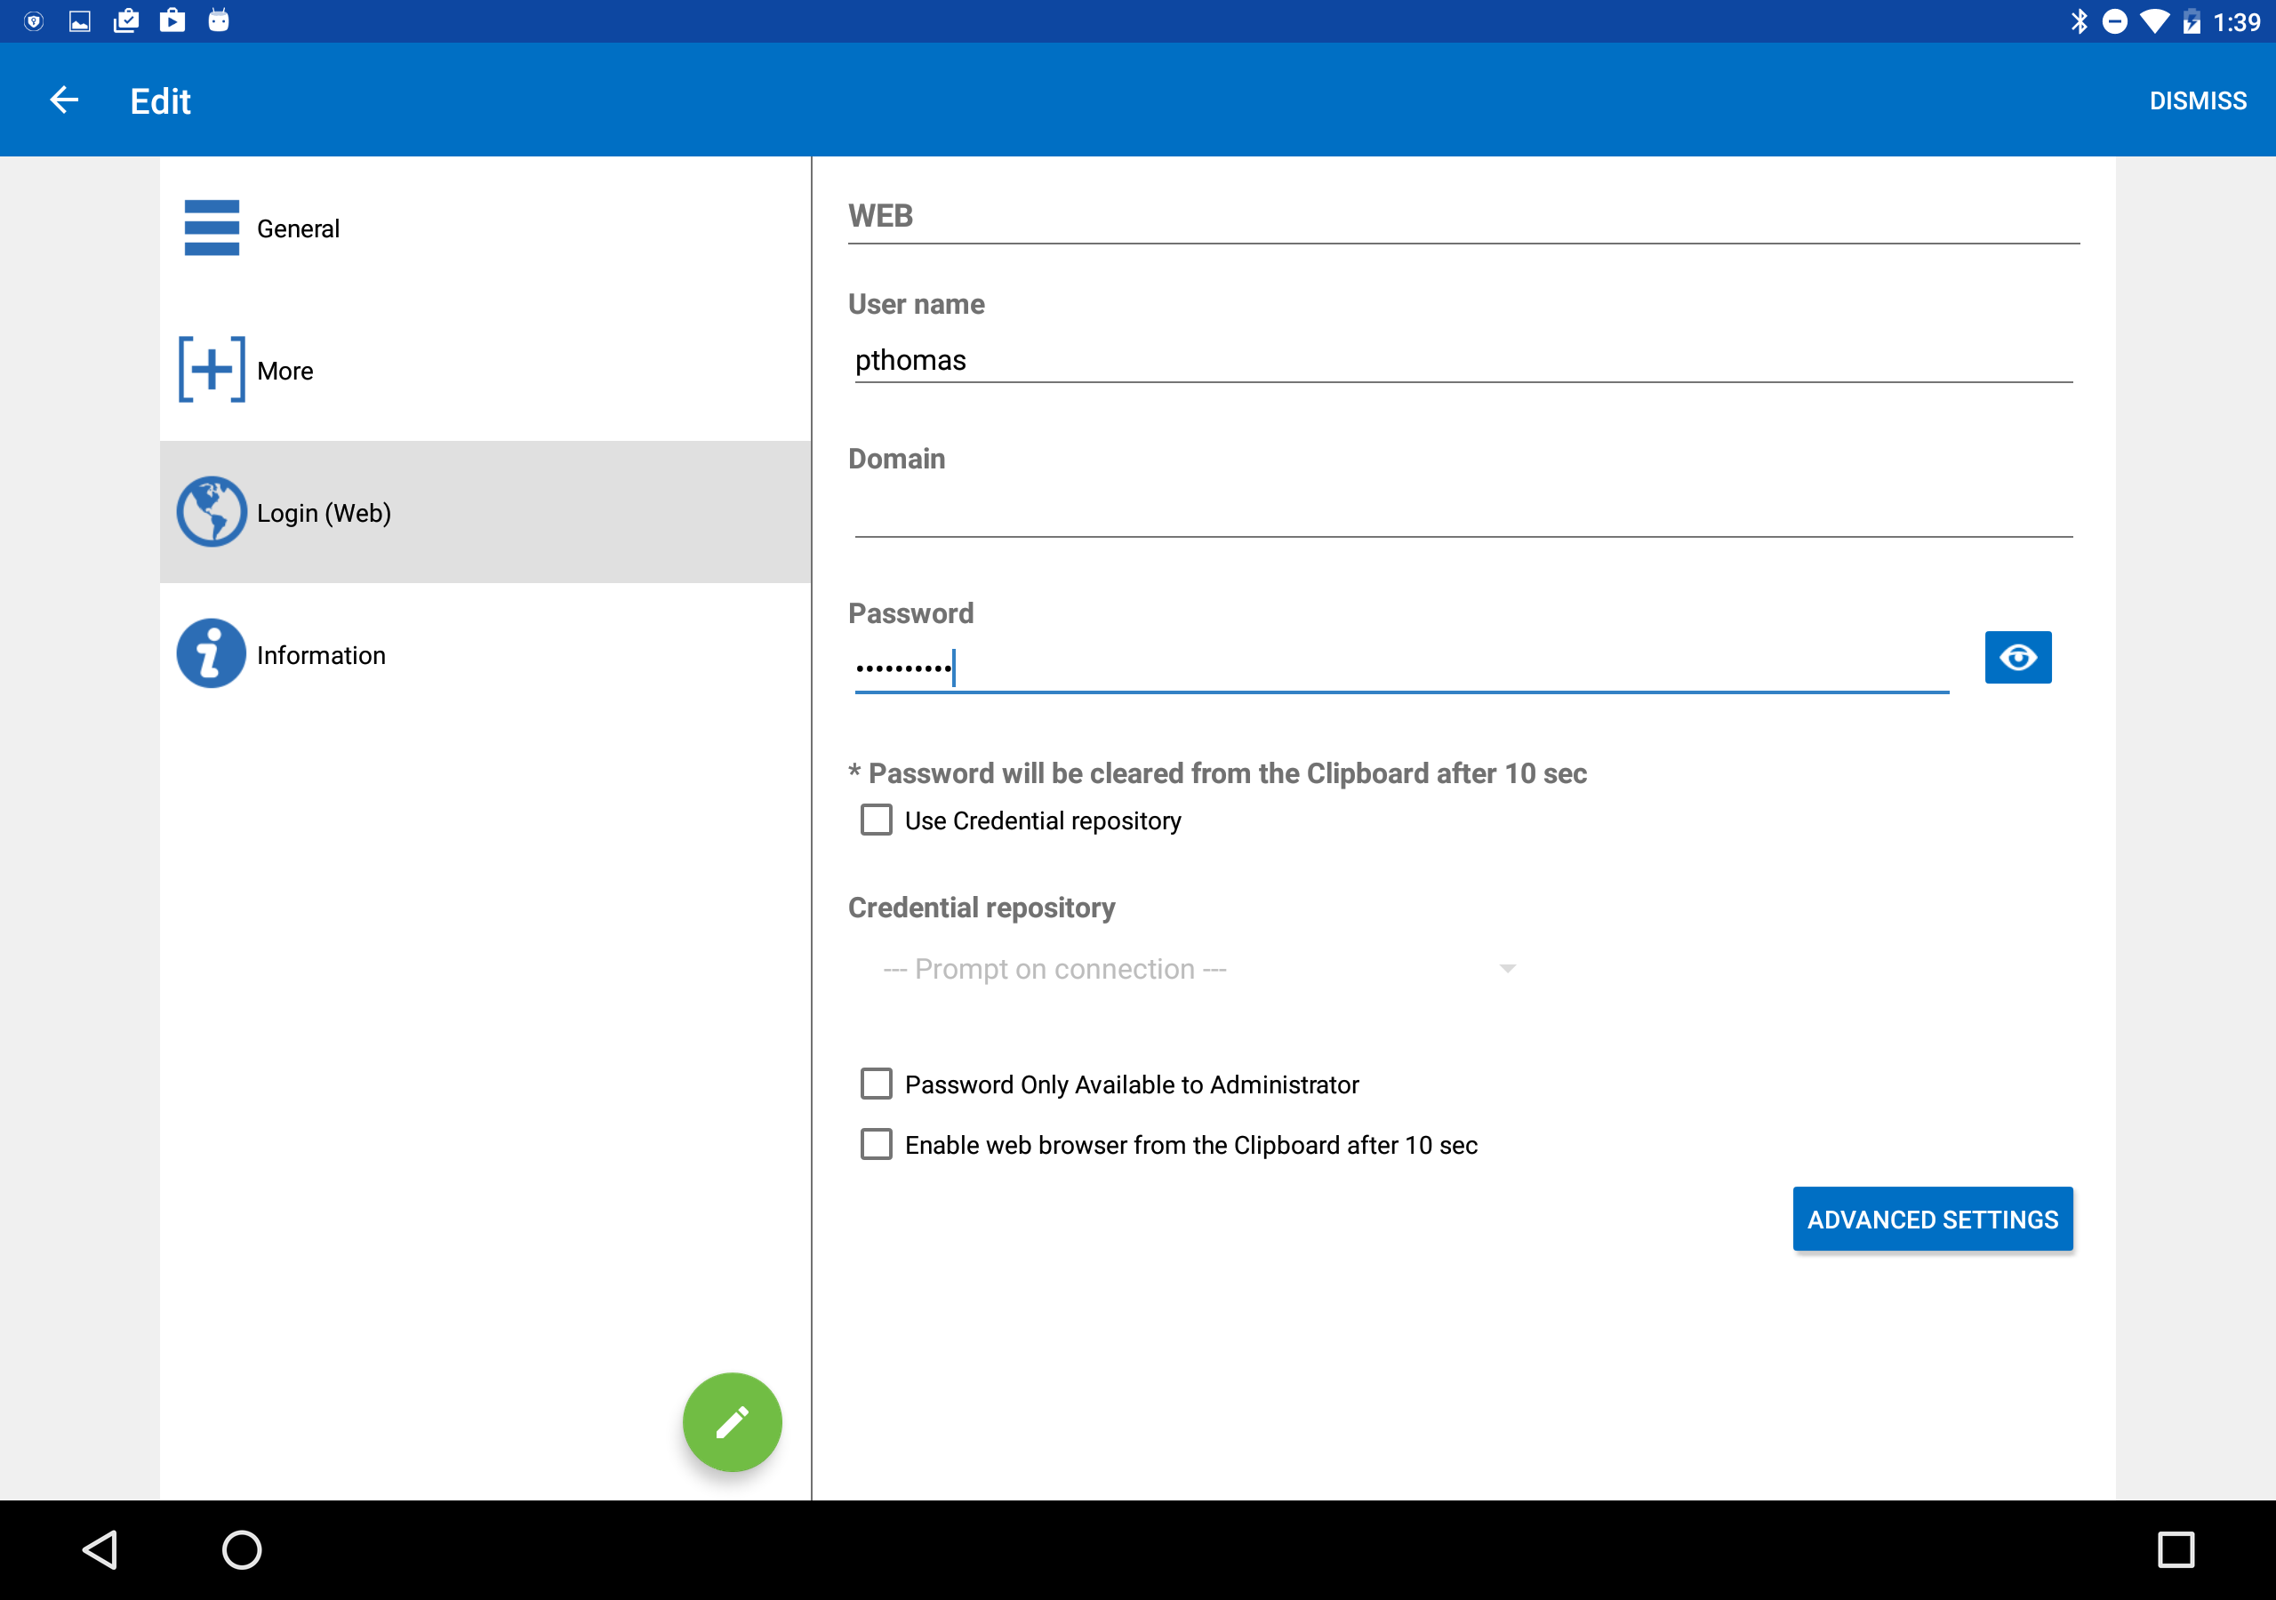Tap the battery charging status icon
The height and width of the screenshot is (1600, 2276).
point(2192,20)
